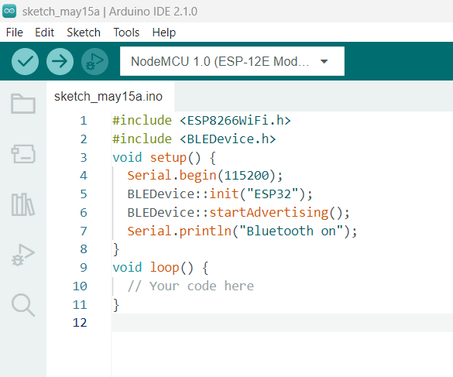Screen dimensions: 453x377
Task: Click line number 3 in the gutter
Action: coord(84,158)
